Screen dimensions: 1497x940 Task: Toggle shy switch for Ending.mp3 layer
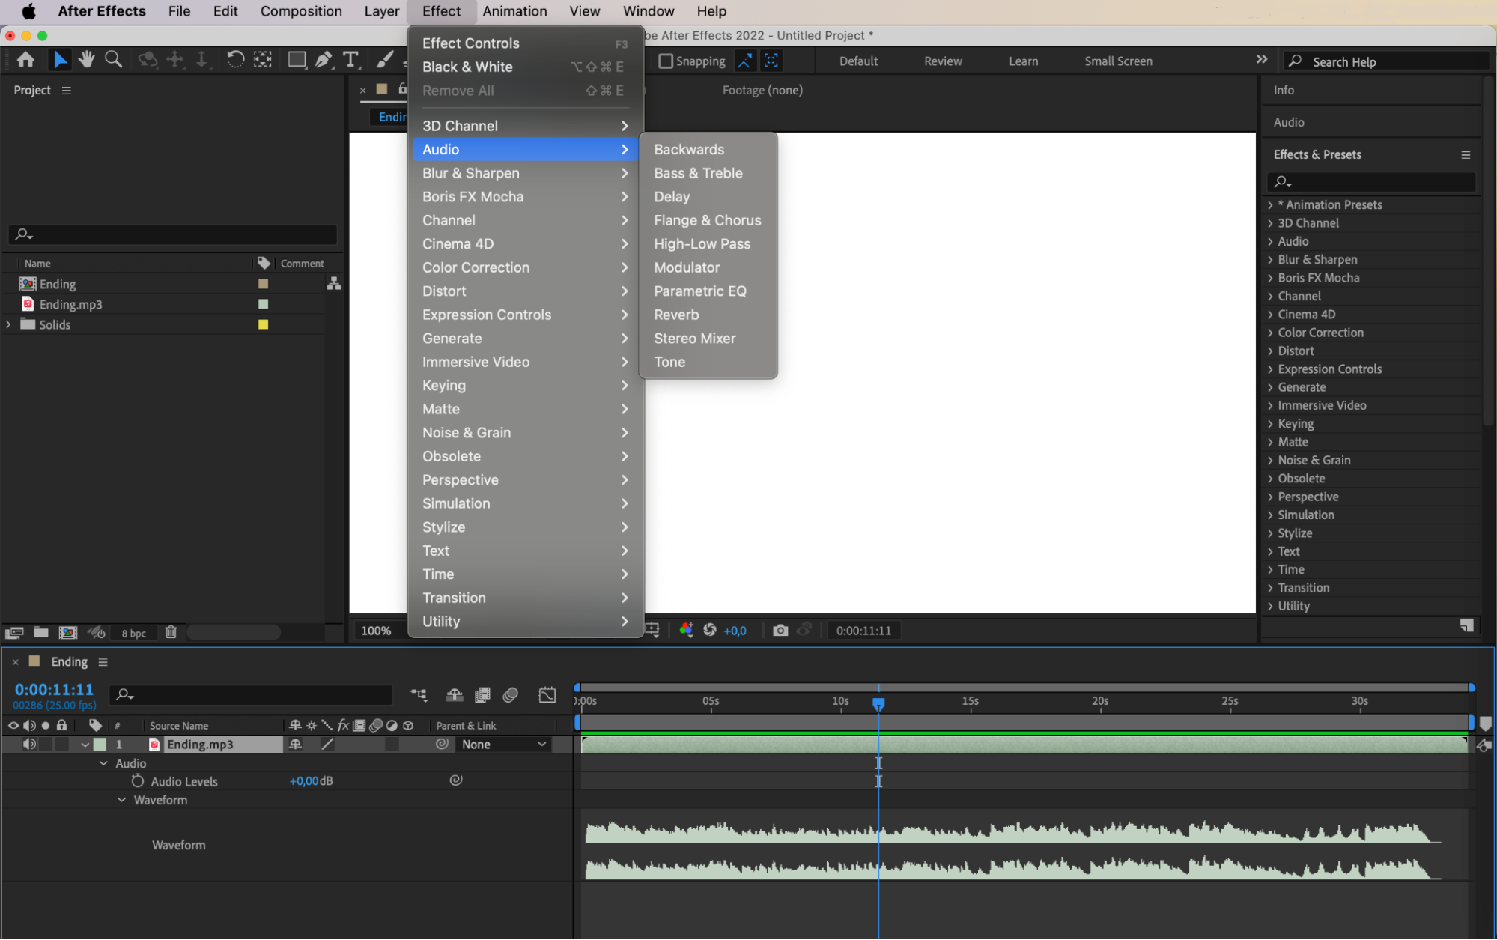[296, 745]
